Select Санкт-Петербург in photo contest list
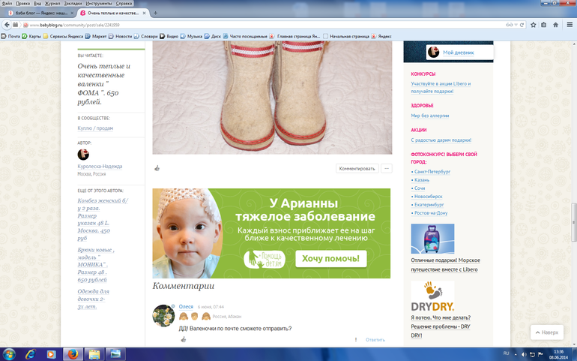 point(432,171)
